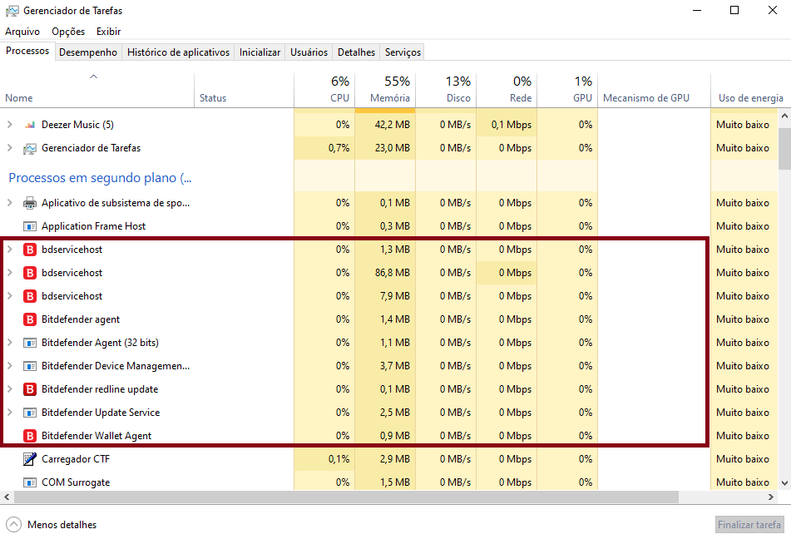Screen dimensions: 791x544
Task: Expand Bitdefender Device Management row
Action: 10,366
